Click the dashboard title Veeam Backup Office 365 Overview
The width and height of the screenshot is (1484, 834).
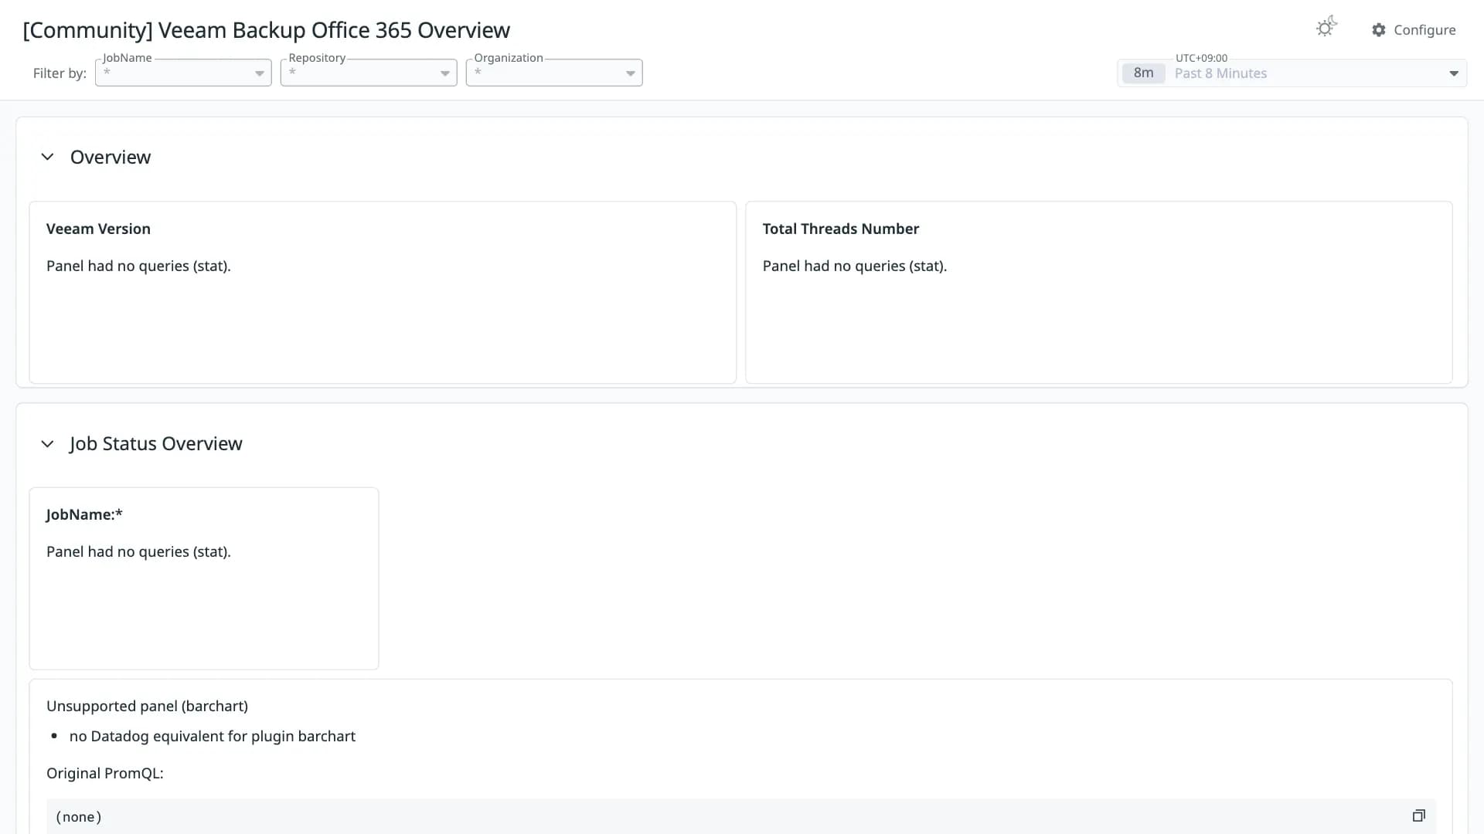[x=267, y=30]
